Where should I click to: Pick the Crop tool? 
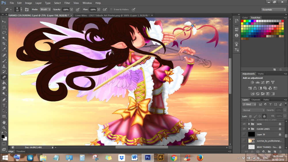point(4,44)
